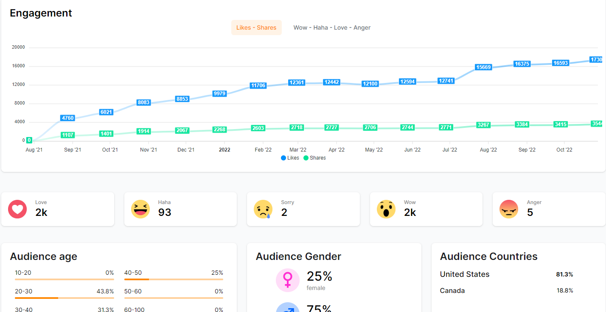The image size is (606, 312).
Task: Select the 12100 likes data label
Action: coord(370,84)
